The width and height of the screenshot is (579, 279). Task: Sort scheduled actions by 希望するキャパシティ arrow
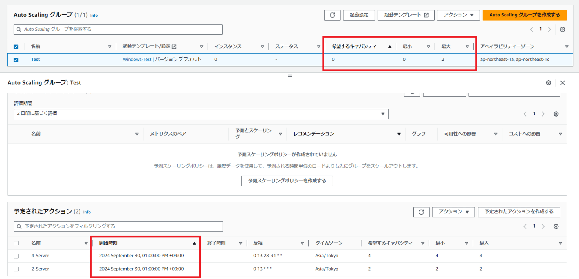coord(423,243)
